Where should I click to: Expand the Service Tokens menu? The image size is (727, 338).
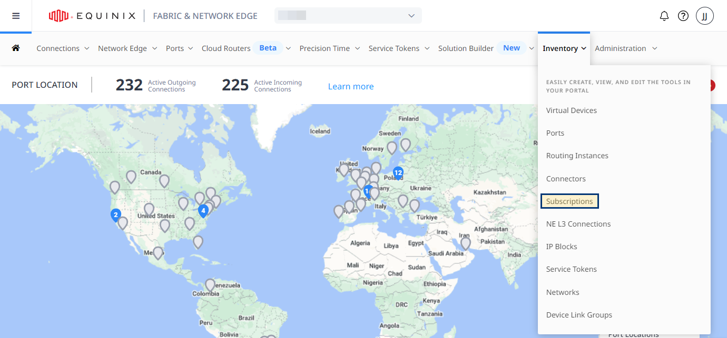(399, 48)
